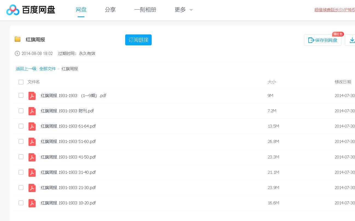Click PDF icon for 31-40.pdf file
The width and height of the screenshot is (355, 221).
(32, 172)
